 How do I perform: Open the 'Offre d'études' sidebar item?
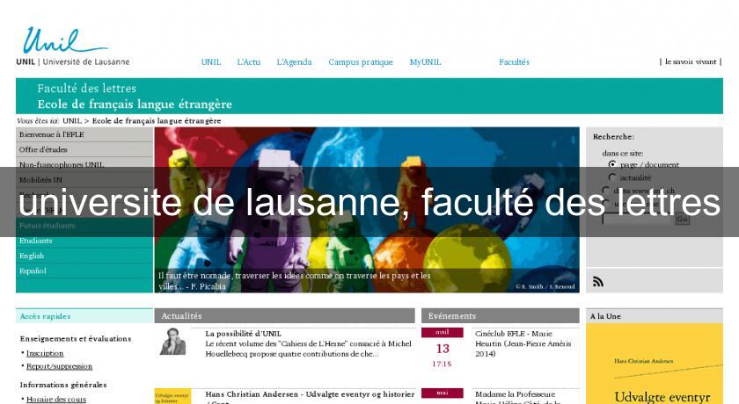tap(84, 149)
